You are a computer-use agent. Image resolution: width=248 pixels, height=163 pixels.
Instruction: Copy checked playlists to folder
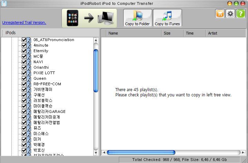point(137,18)
